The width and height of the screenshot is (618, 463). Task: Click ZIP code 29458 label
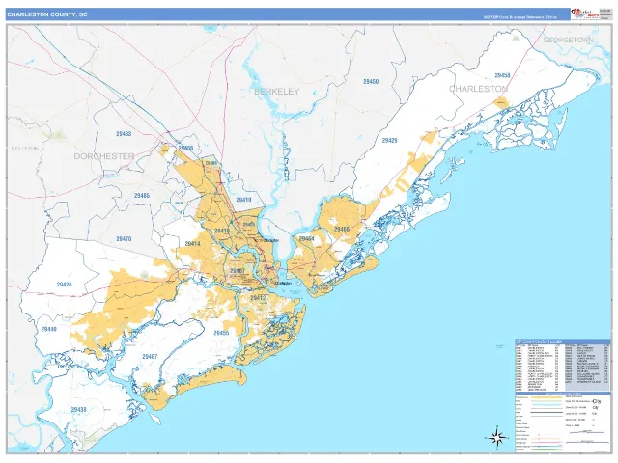pyautogui.click(x=502, y=75)
